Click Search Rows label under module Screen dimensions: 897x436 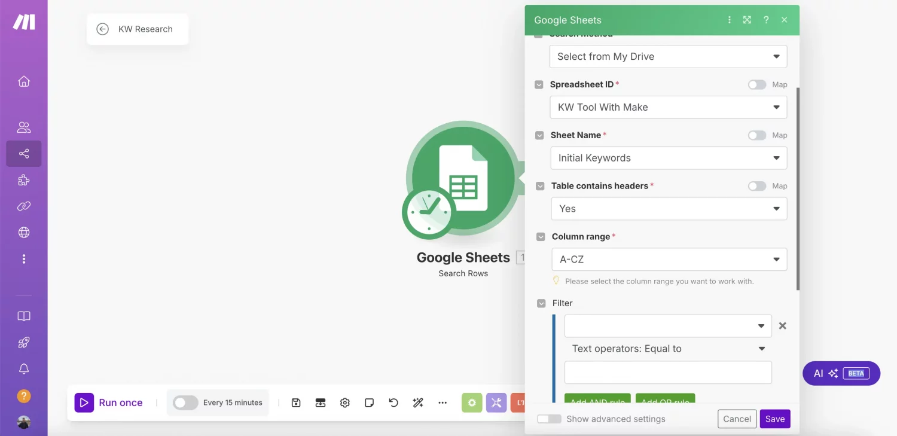463,273
